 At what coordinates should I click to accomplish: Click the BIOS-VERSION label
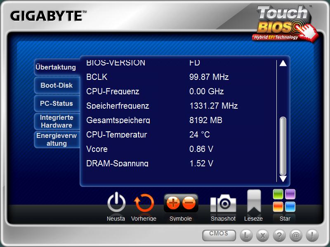[116, 63]
